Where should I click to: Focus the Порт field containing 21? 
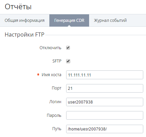pos(105,88)
